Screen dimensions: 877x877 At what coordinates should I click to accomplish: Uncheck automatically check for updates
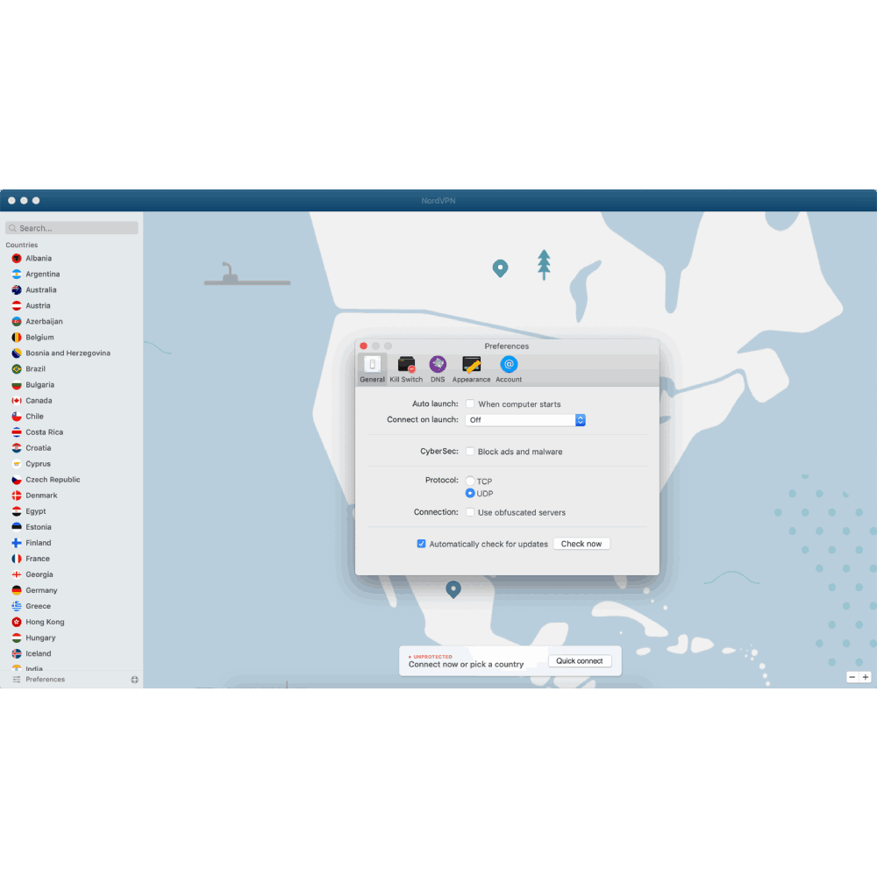coord(421,544)
